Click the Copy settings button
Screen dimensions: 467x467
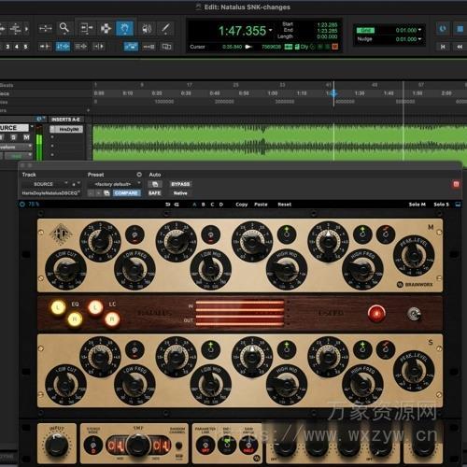(x=242, y=205)
